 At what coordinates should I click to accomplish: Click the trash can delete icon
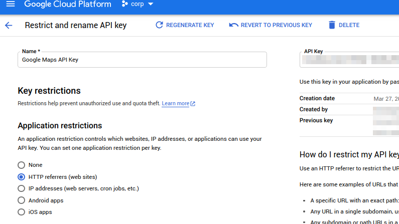(x=331, y=25)
